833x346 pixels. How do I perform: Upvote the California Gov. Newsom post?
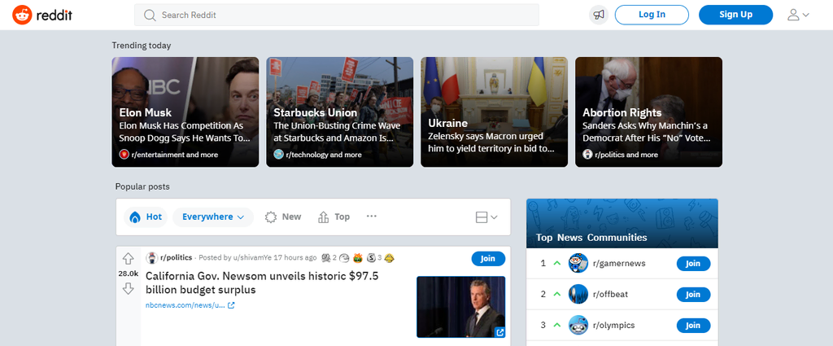pyautogui.click(x=128, y=259)
